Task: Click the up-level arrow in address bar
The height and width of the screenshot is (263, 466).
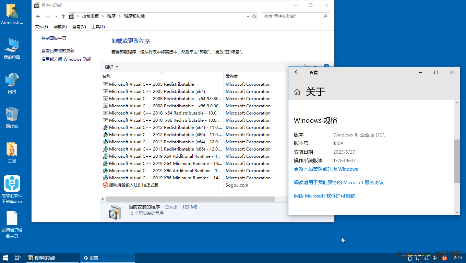Action: 63,16
